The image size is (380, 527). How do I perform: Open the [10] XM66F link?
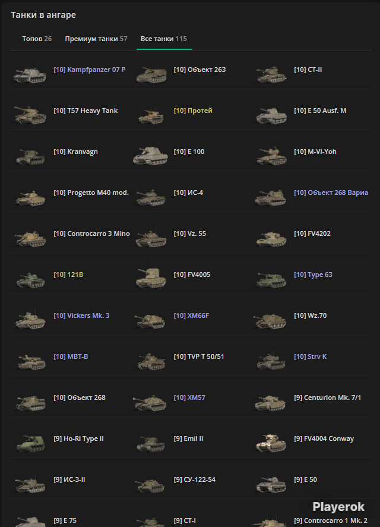[191, 315]
